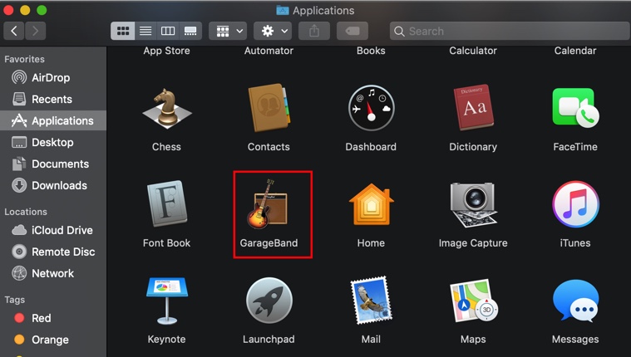This screenshot has width=631, height=357.
Task: Switch to icon view mode
Action: (123, 31)
